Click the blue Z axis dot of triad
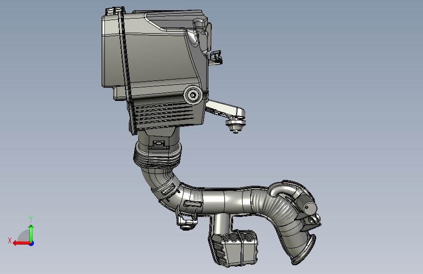 [32, 243]
